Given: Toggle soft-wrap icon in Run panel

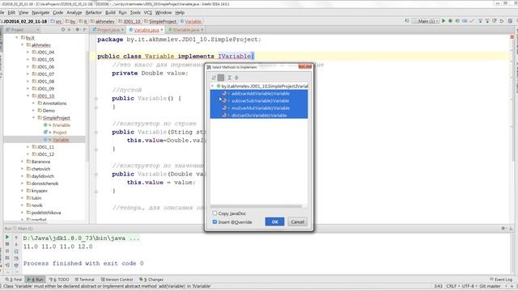Looking at the screenshot, I should [16, 251].
